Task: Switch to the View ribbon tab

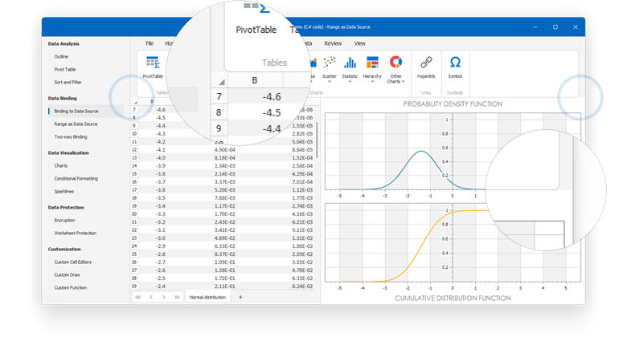Action: point(359,43)
